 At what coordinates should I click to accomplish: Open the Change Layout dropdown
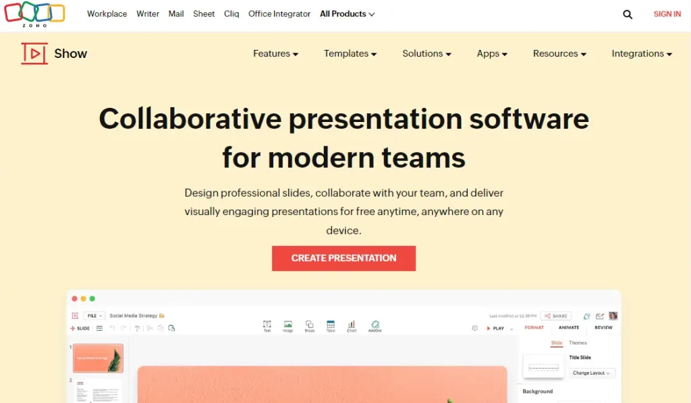point(592,373)
